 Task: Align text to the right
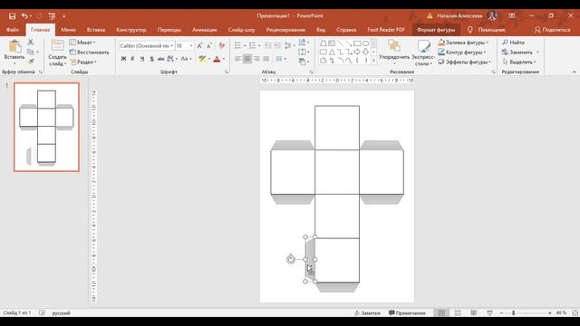[256, 59]
